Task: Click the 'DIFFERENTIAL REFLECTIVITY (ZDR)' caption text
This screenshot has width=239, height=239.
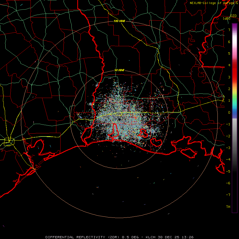Action: pyautogui.click(x=83, y=237)
